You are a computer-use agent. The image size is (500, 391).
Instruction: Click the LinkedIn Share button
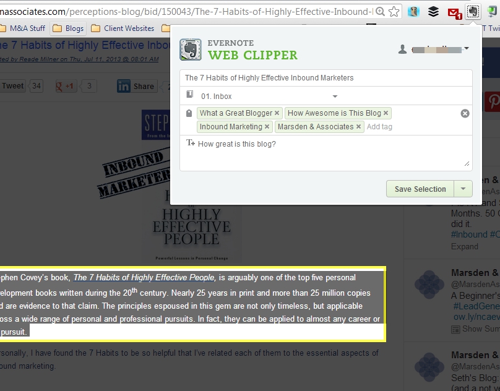pyautogui.click(x=137, y=87)
